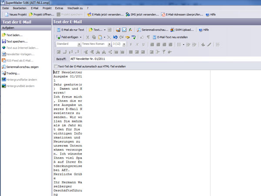Click Hintergrundfarbe ändern
Screen dimensions: 261x196
coord(19,80)
